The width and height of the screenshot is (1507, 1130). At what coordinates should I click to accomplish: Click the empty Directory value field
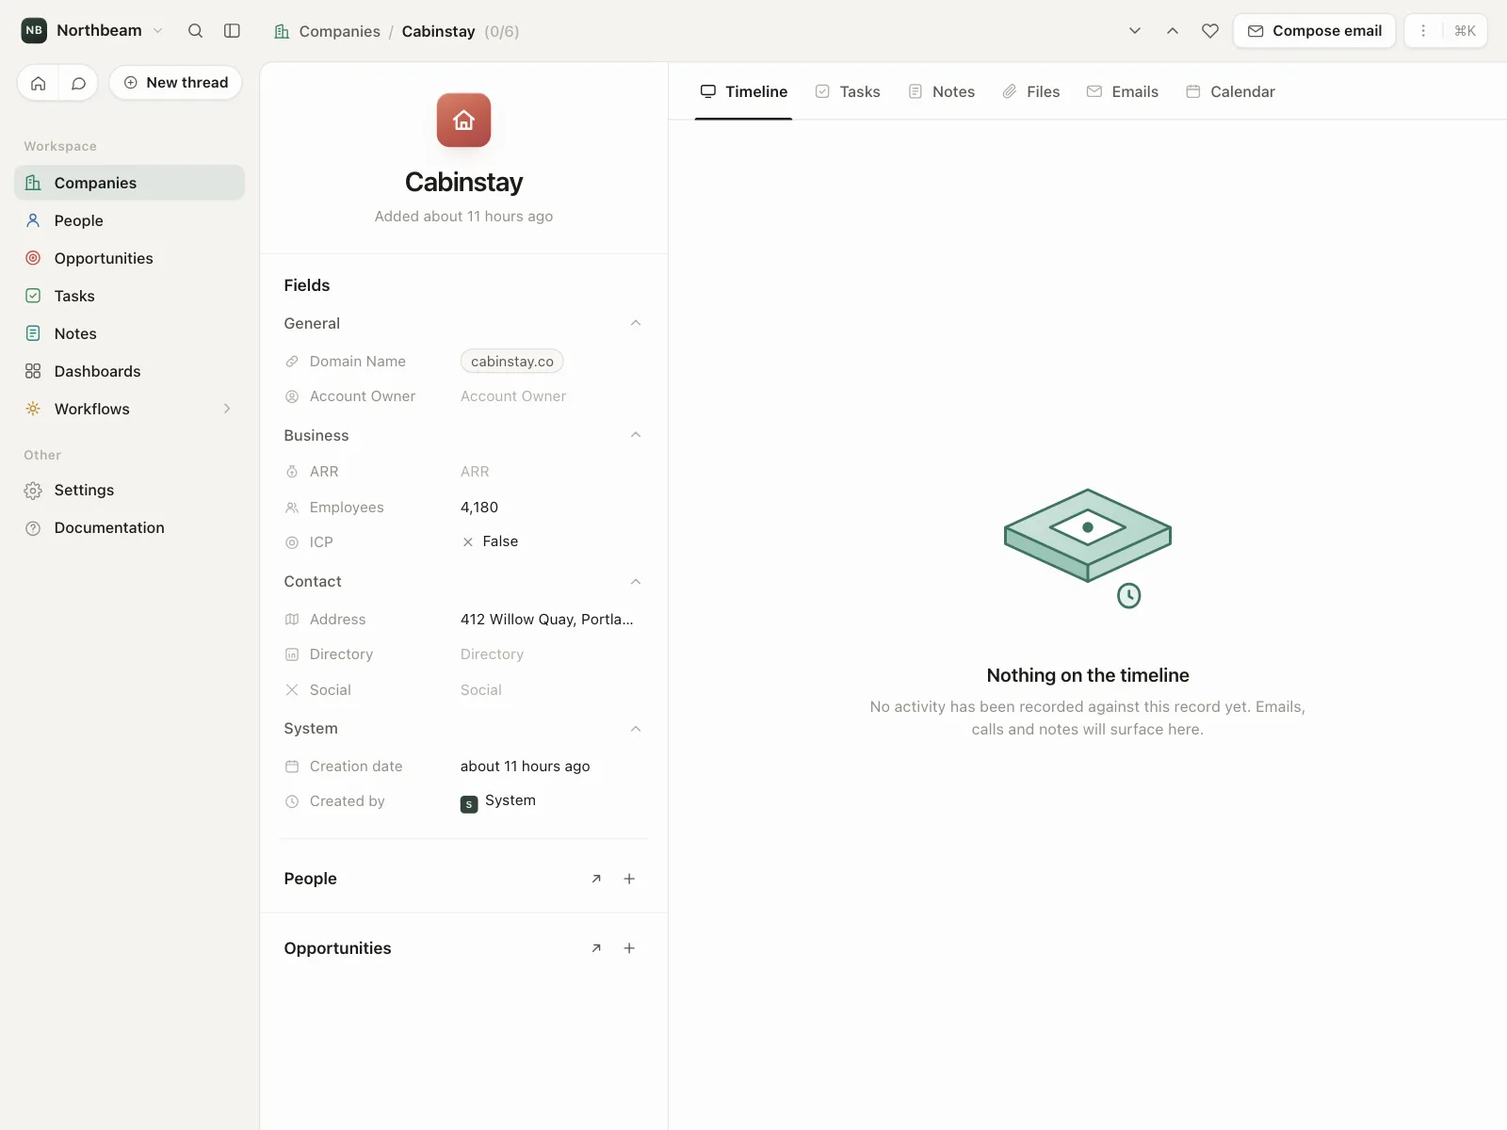pos(492,654)
